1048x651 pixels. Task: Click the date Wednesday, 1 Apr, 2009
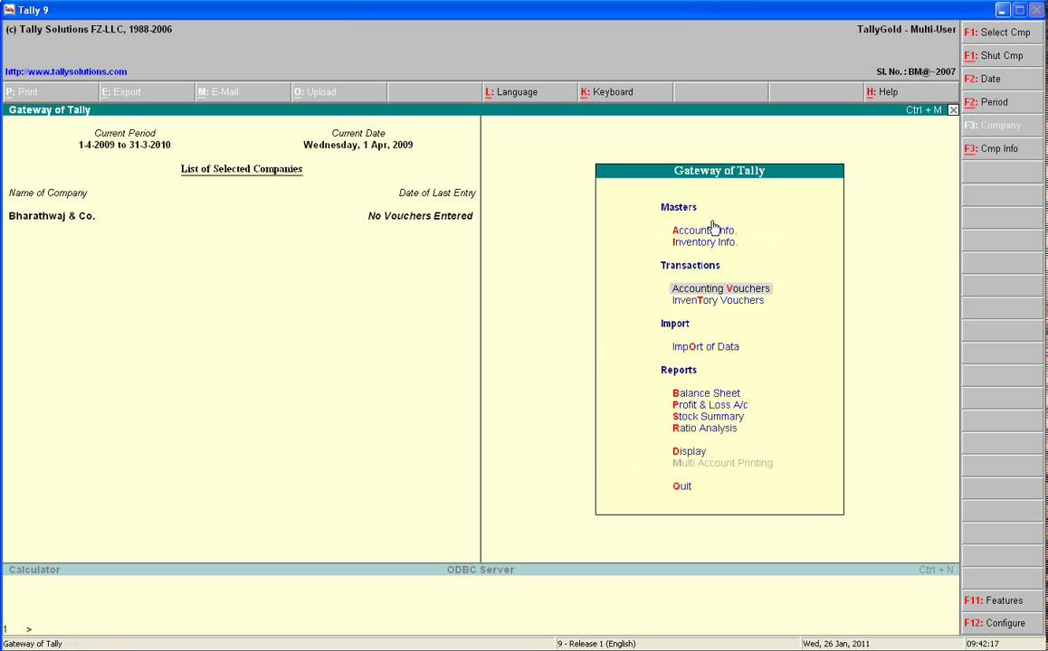(358, 145)
